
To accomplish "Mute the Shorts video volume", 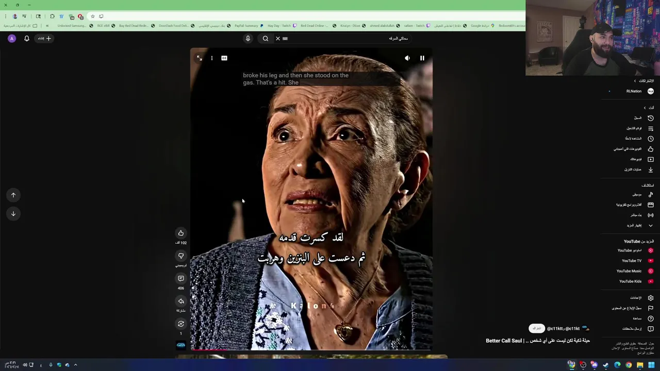I will (x=407, y=58).
